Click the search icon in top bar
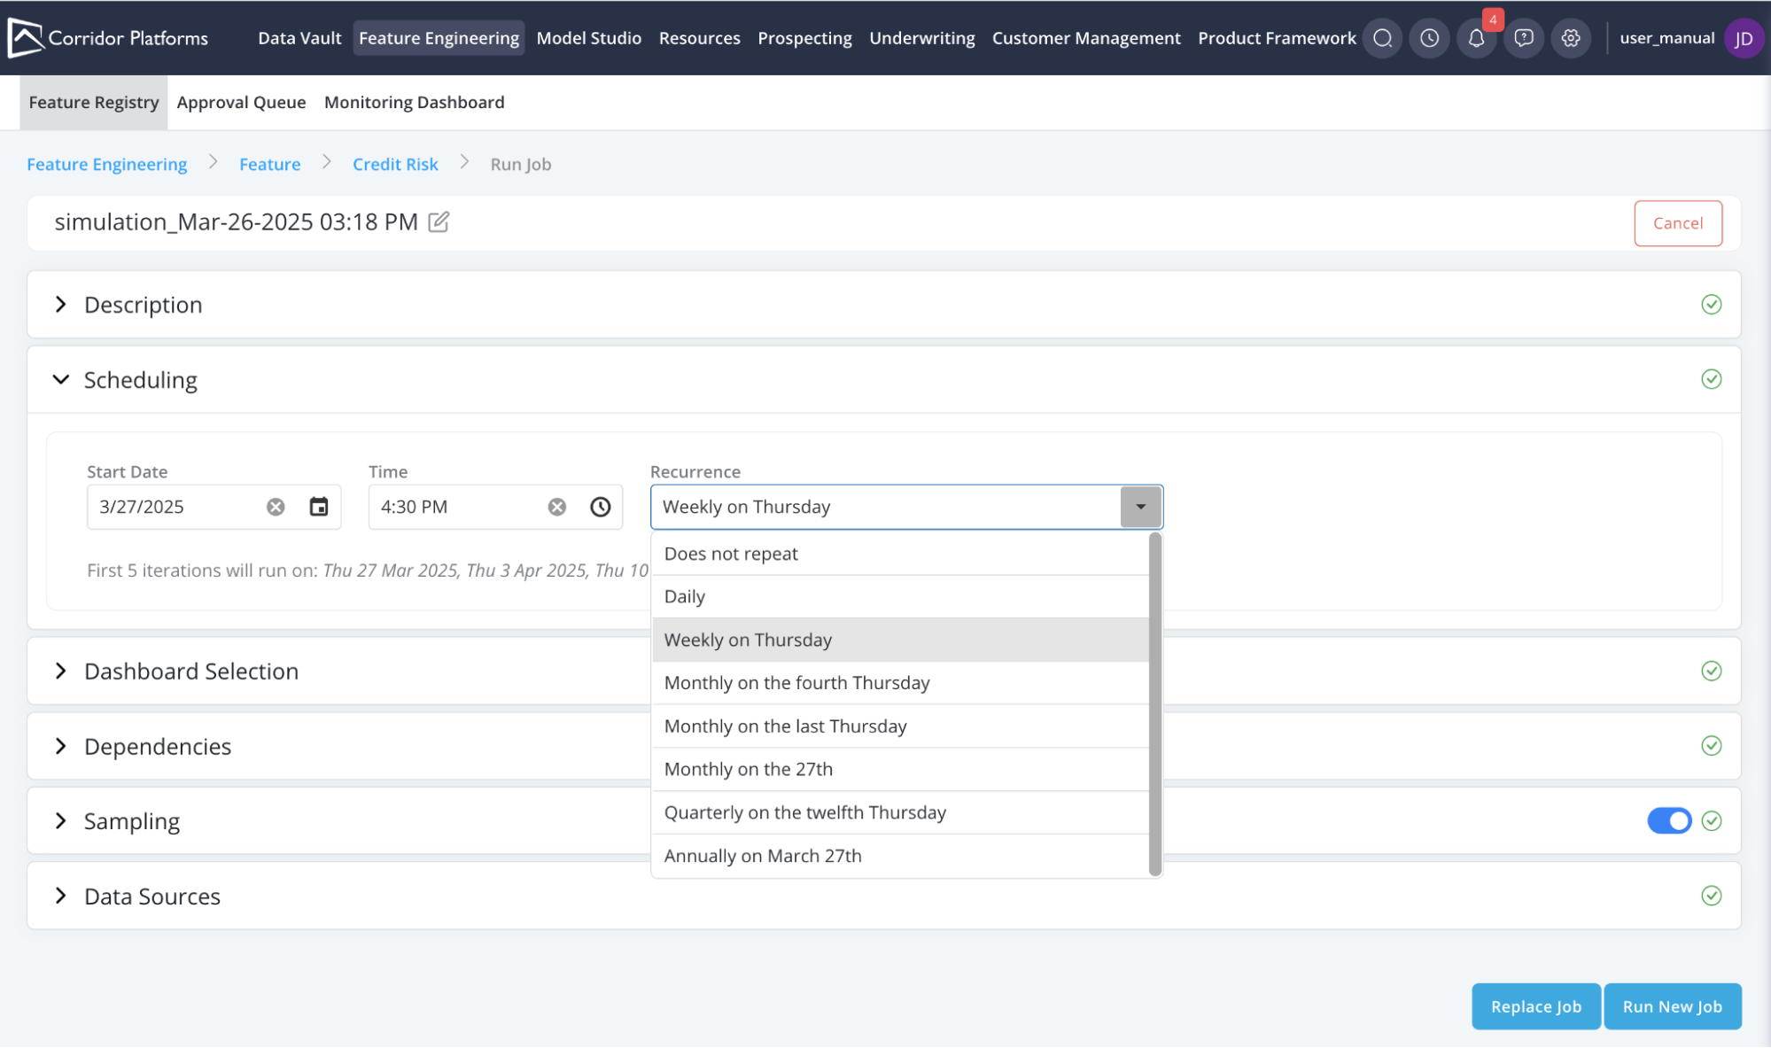Viewport: 1771px width, 1048px height. point(1382,38)
